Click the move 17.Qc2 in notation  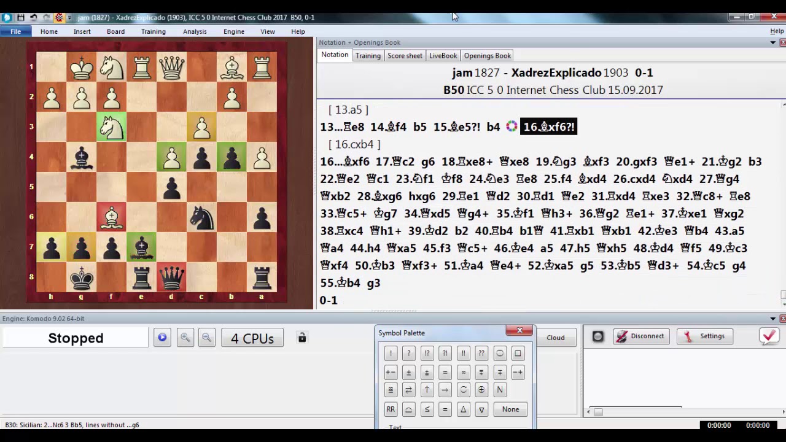click(396, 162)
